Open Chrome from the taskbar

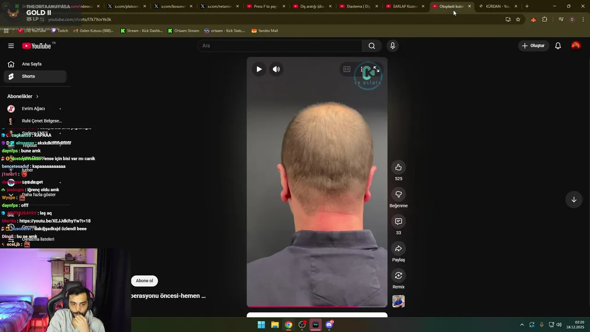tap(288, 325)
